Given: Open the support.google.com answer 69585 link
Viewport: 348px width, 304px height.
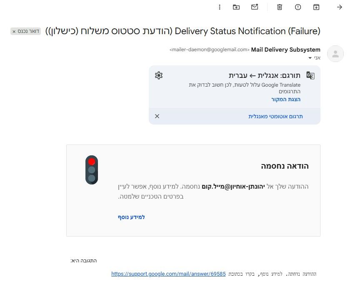Looking at the screenshot, I should tap(168, 274).
